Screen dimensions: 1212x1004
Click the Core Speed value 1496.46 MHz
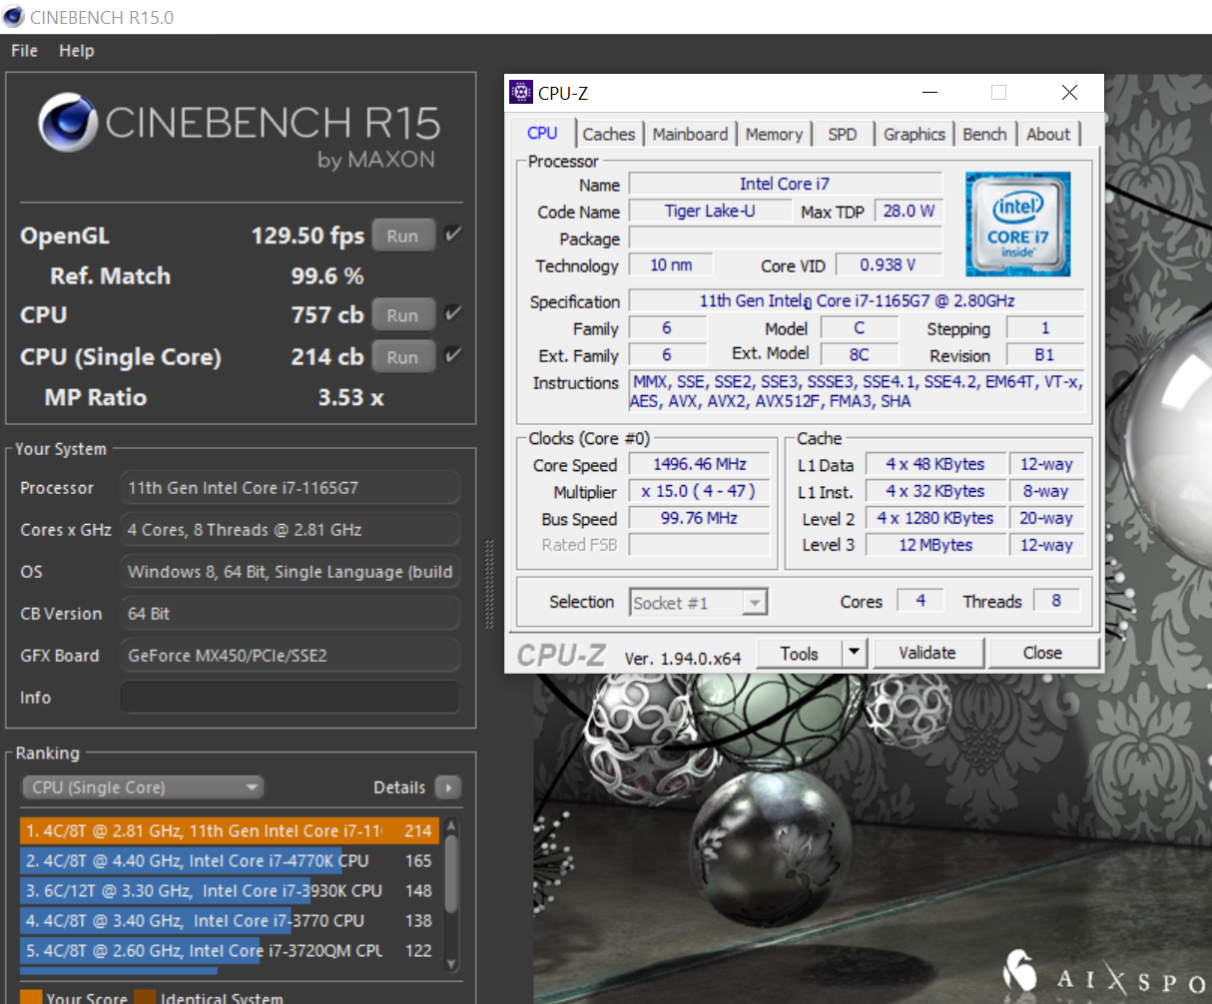pos(700,464)
